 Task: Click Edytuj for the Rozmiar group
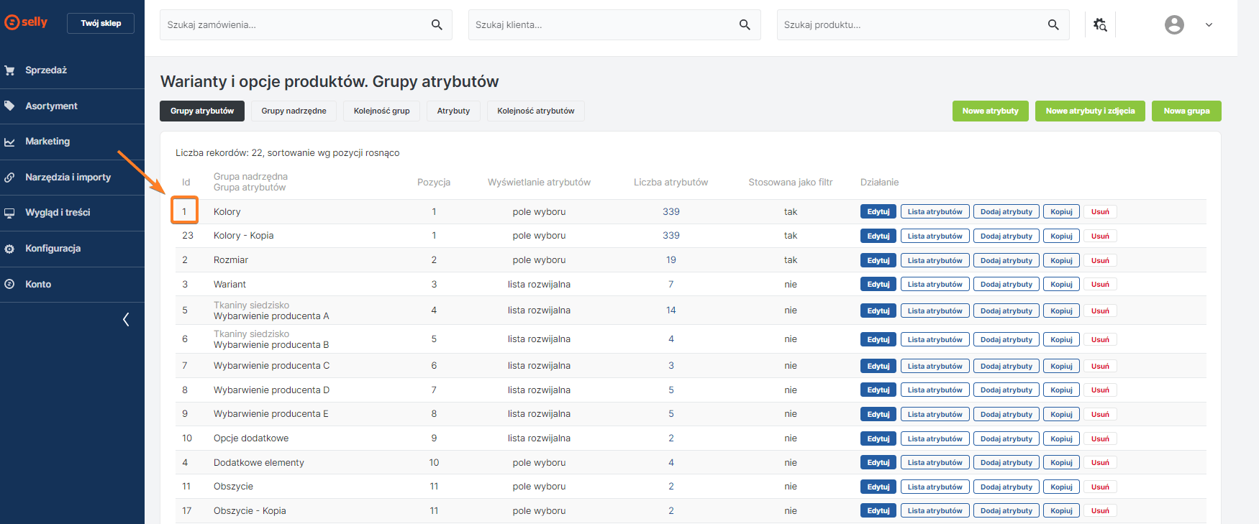click(878, 260)
